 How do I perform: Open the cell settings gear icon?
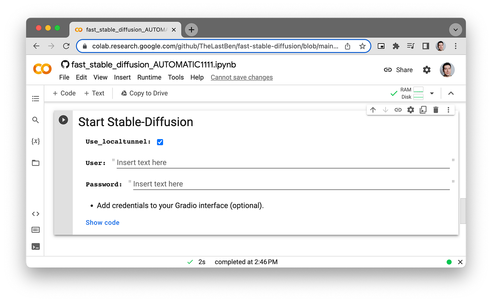410,110
